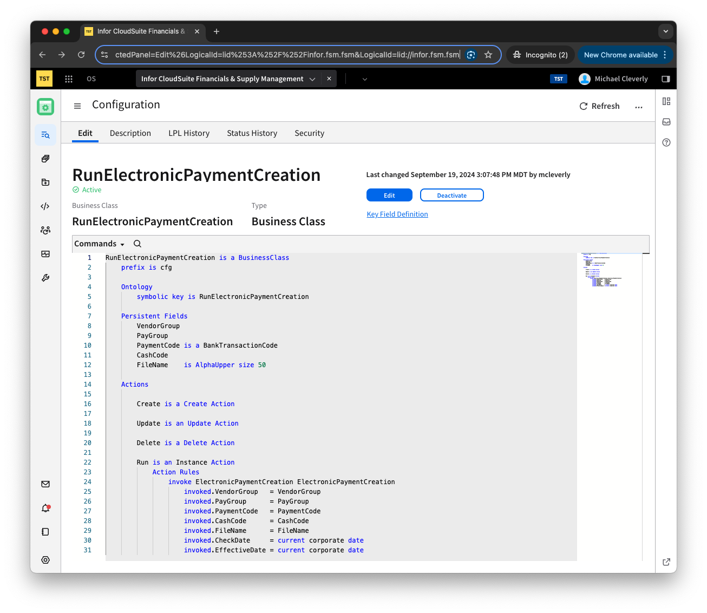The width and height of the screenshot is (707, 613).
Task: Open the browser tab search dropdown
Action: (x=666, y=31)
